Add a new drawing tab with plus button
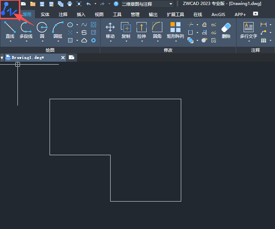This screenshot has width=275, height=229. point(72,57)
